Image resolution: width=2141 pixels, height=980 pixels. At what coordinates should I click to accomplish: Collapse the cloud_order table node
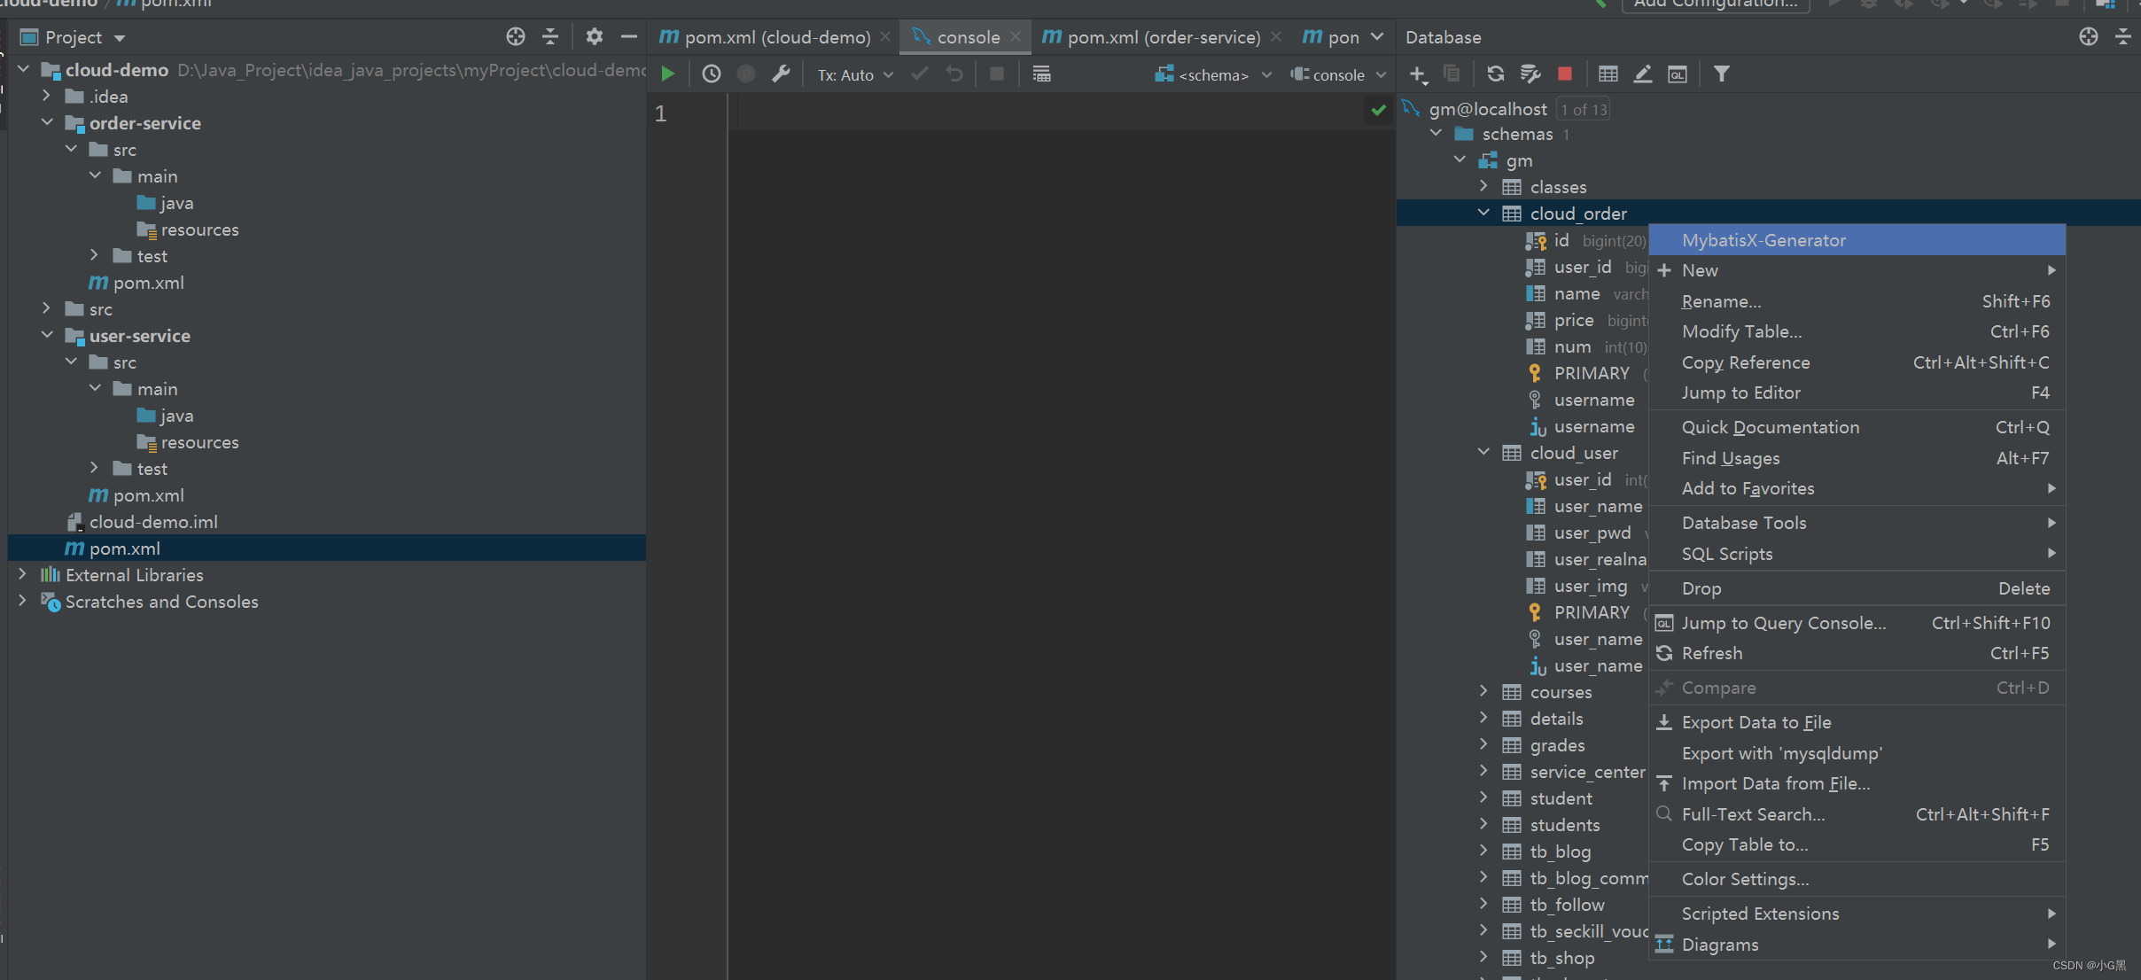coord(1483,213)
